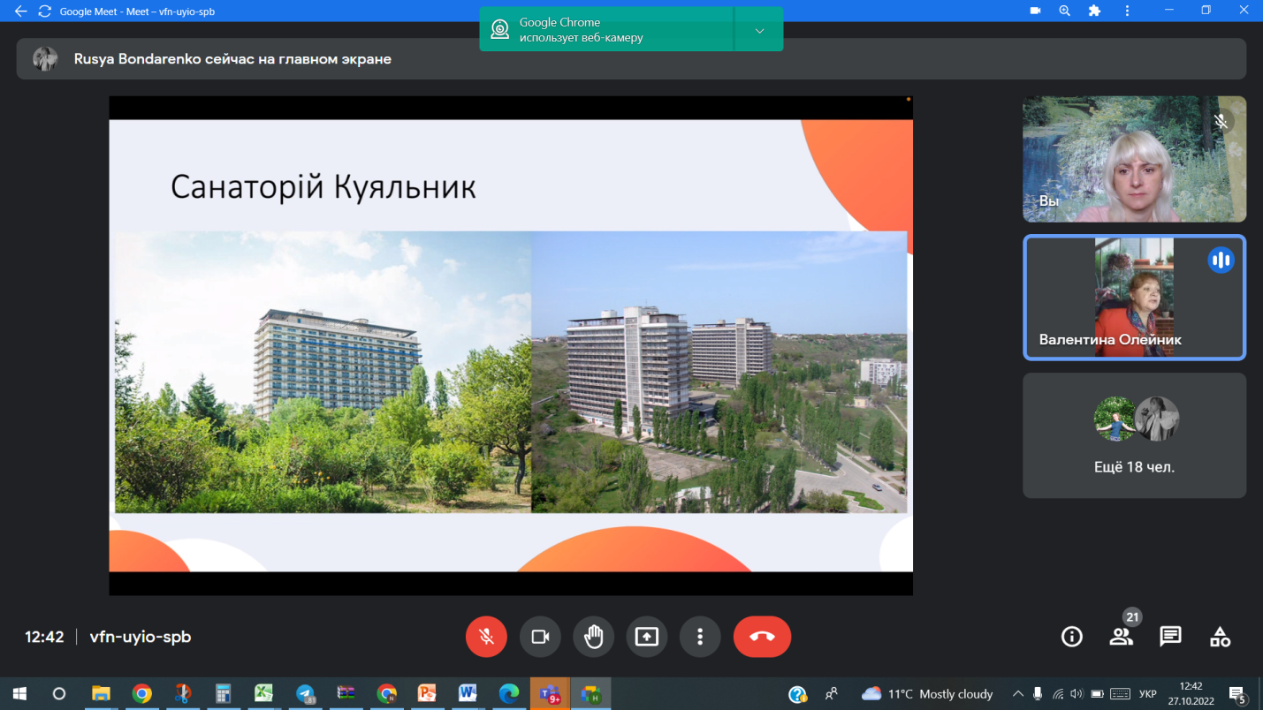The height and width of the screenshot is (710, 1263).
Task: Open the Ещё 18 чел. participants tile
Action: (x=1134, y=435)
